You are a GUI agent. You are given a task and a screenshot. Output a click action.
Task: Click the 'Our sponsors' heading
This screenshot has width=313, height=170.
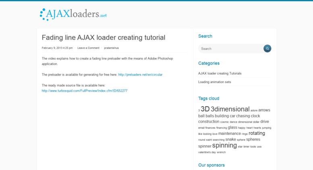point(211,165)
